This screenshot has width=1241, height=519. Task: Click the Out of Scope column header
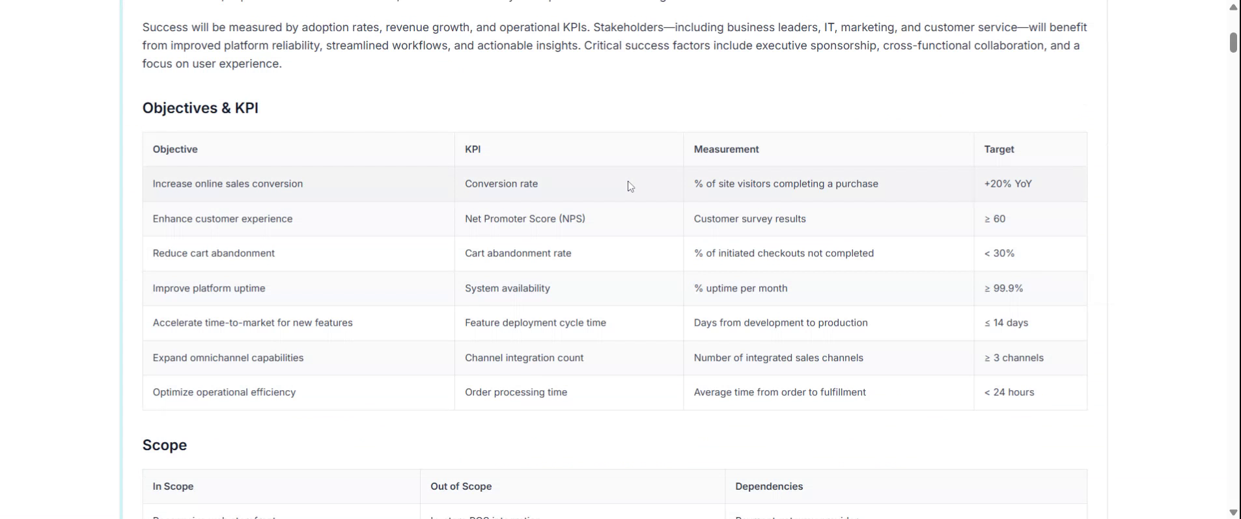[x=460, y=486]
